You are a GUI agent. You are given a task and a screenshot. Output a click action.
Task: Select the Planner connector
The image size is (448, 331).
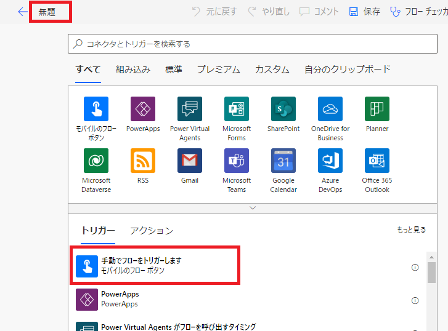(377, 114)
